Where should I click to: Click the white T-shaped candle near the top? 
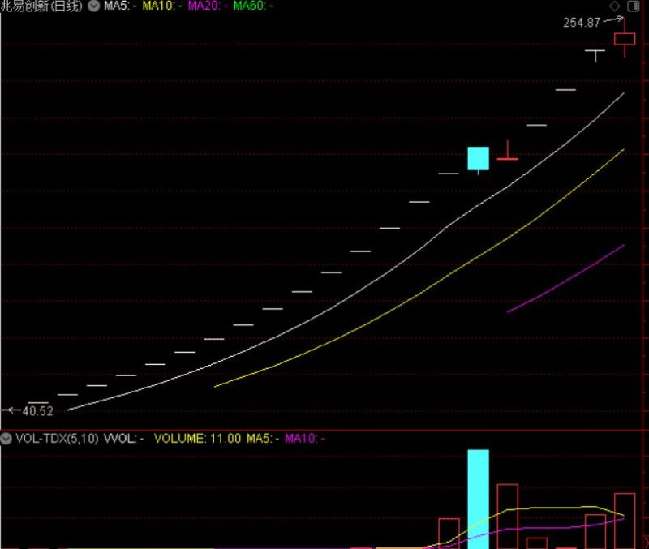click(596, 54)
